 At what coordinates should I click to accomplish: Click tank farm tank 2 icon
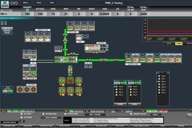pyautogui.click(x=27, y=89)
